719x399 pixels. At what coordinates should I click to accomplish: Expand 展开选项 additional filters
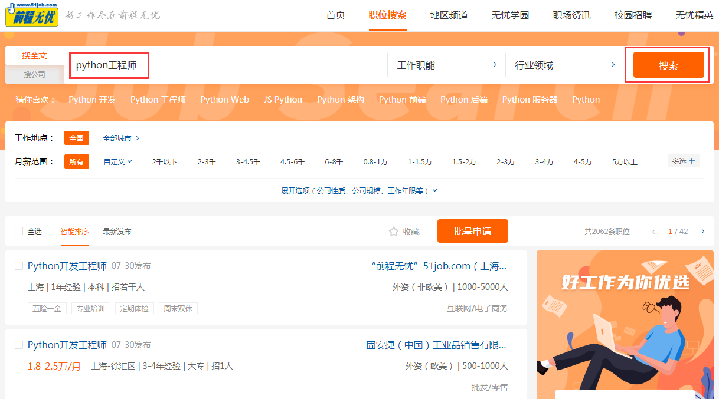pos(359,191)
